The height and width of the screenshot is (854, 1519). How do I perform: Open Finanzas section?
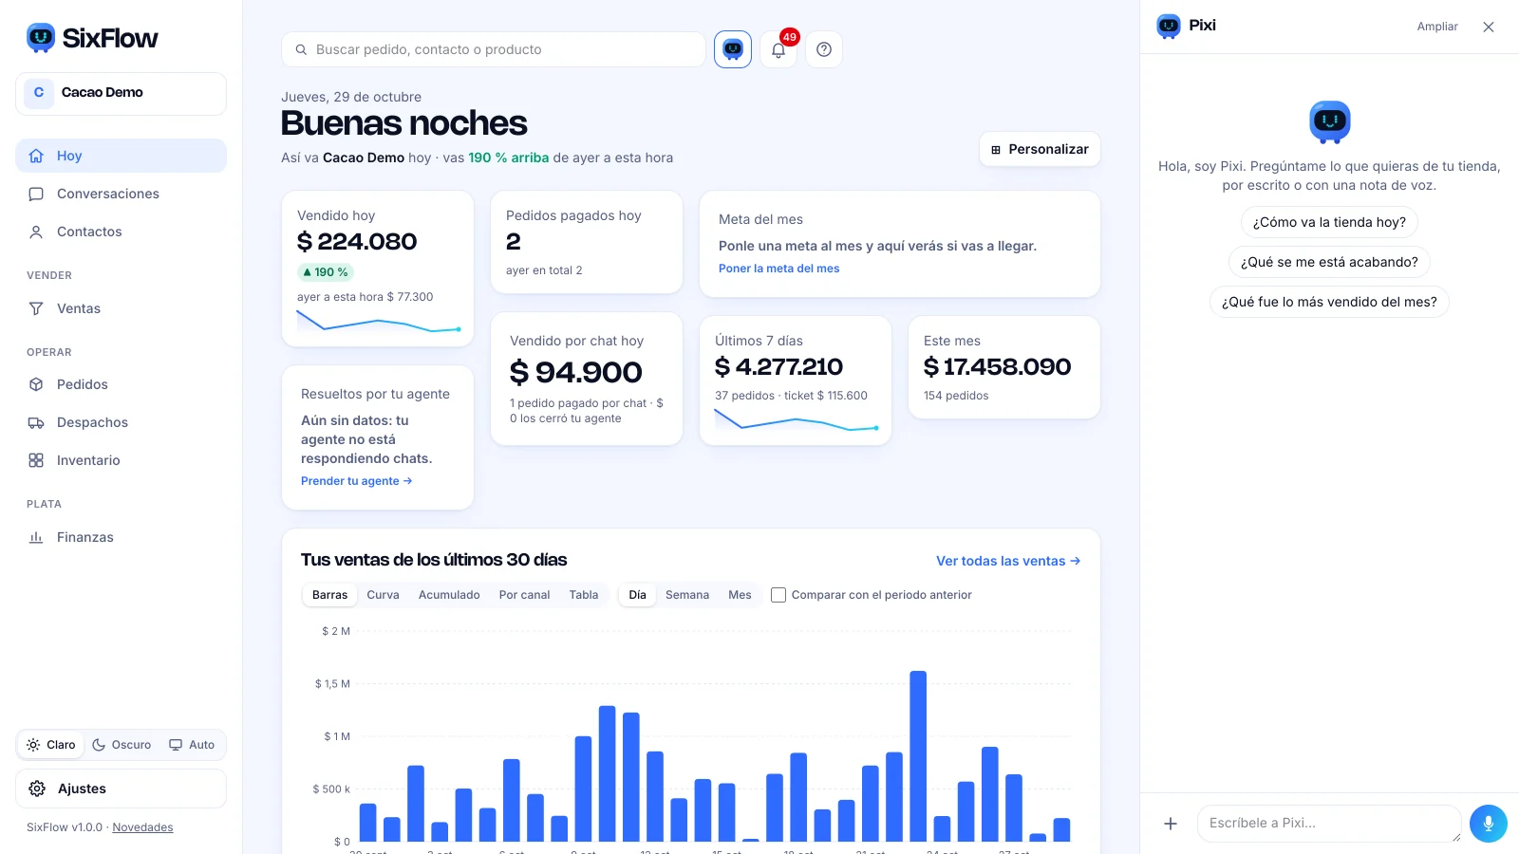pyautogui.click(x=121, y=537)
